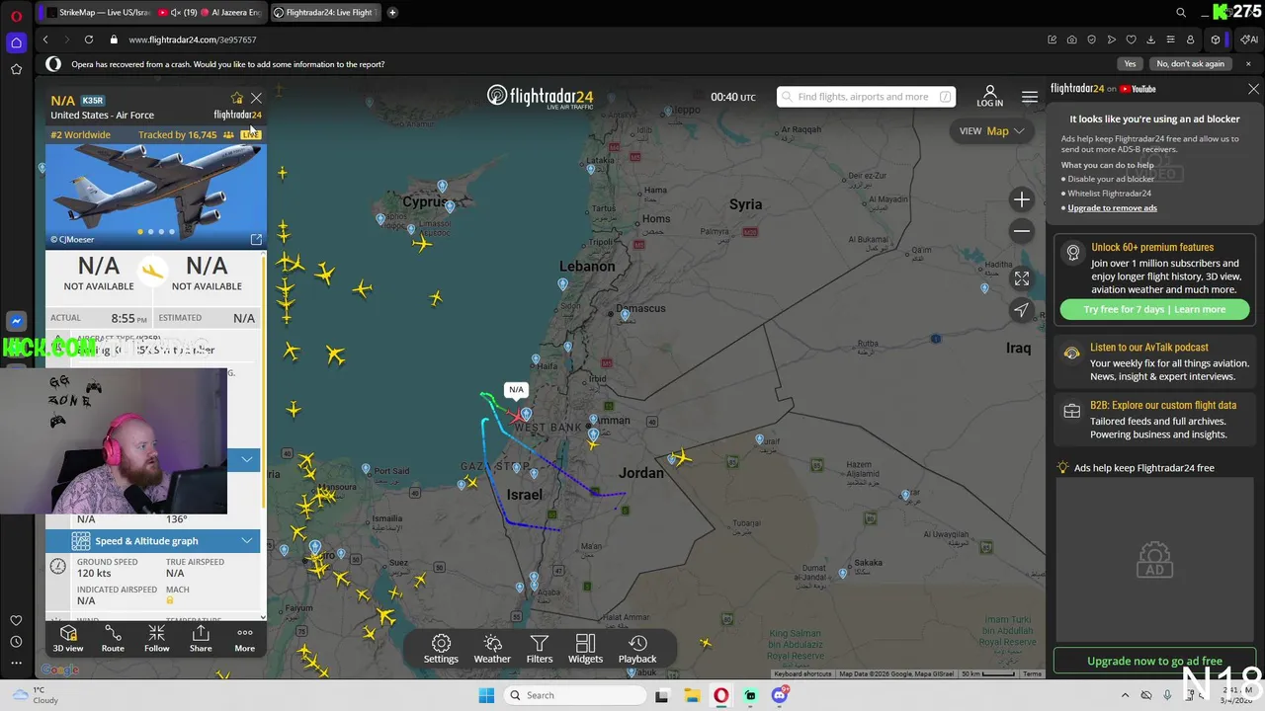The width and height of the screenshot is (1265, 711).
Task: Open Messenger in Opera's sidebar
Action: (16, 321)
